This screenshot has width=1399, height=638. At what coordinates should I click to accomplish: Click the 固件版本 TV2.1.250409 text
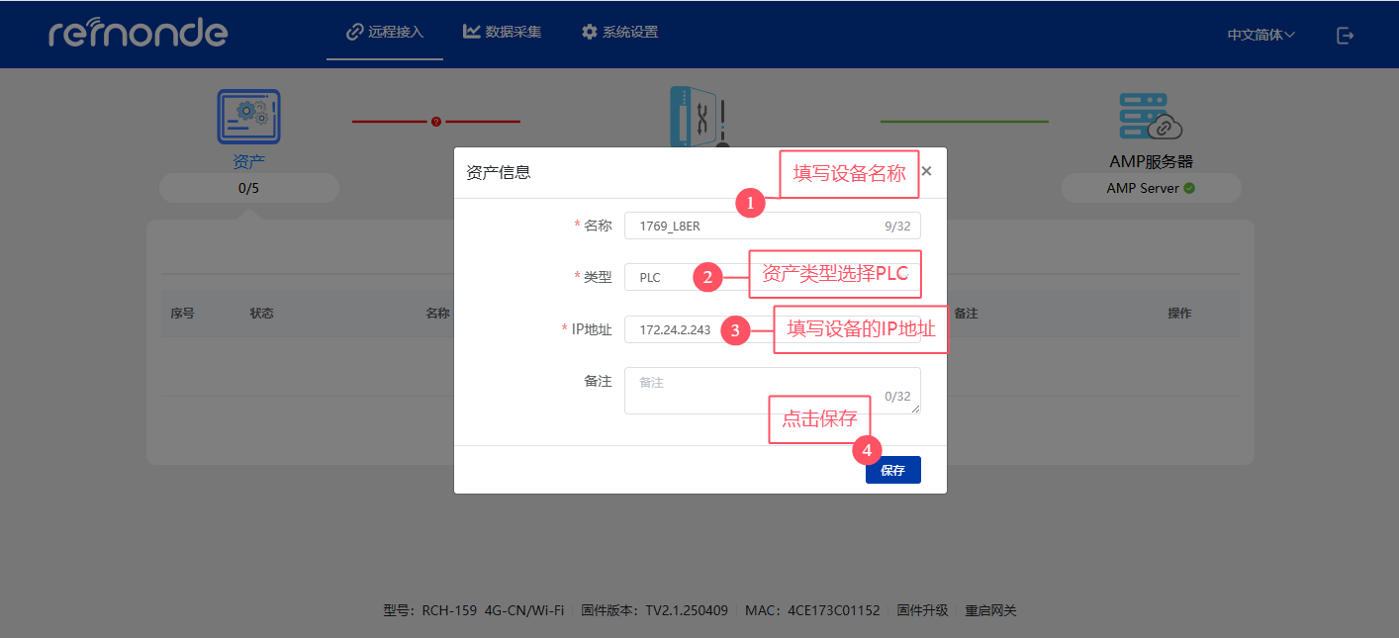654,610
